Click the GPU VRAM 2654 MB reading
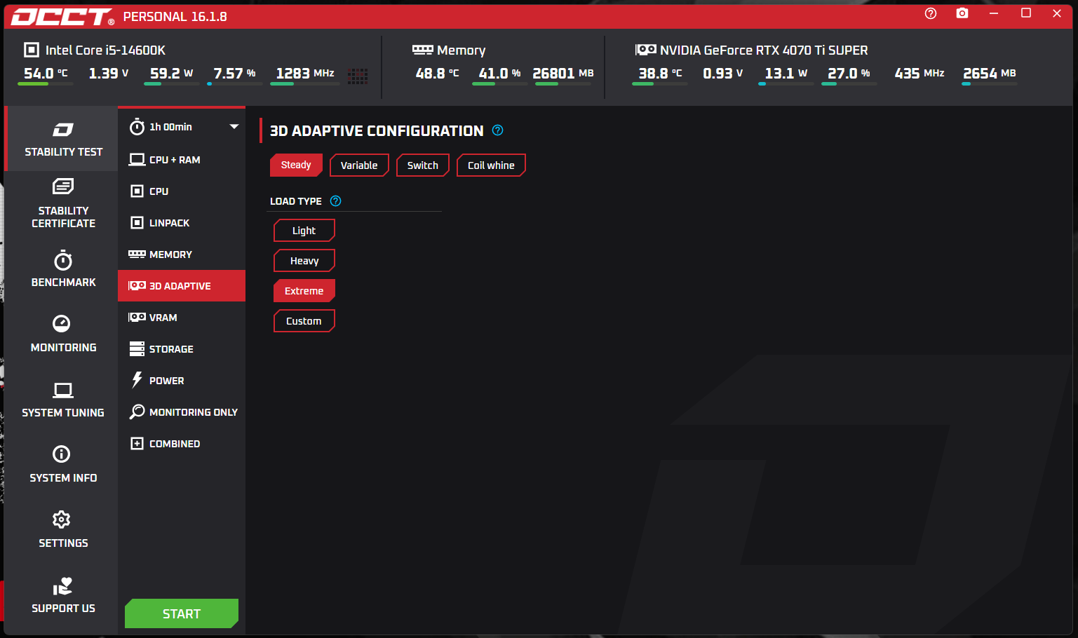Screen dimensions: 1078x638 (x=990, y=74)
